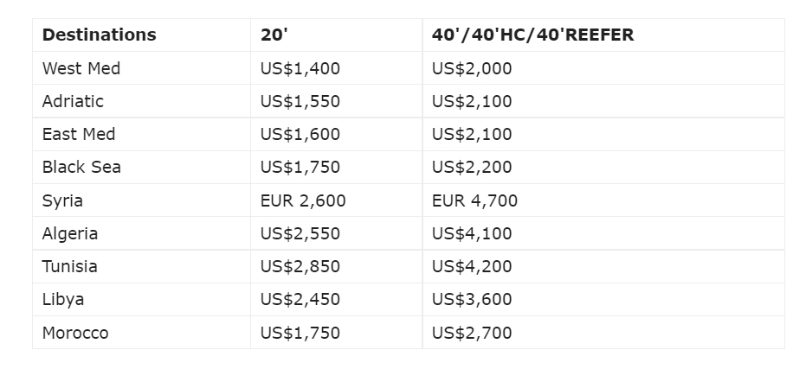Click the US$3,600 Libya rate
806x369 pixels.
click(x=472, y=299)
